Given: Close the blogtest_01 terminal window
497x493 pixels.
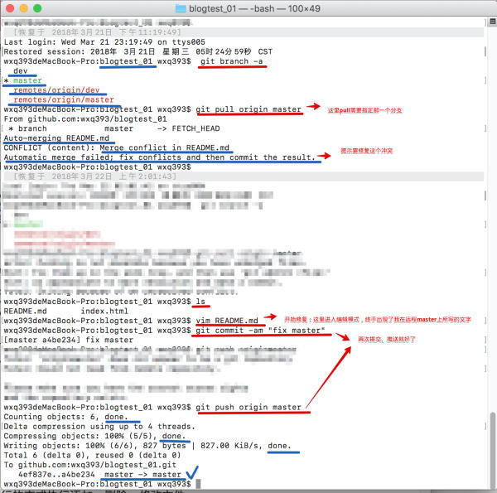Looking at the screenshot, I should (x=10, y=8).
